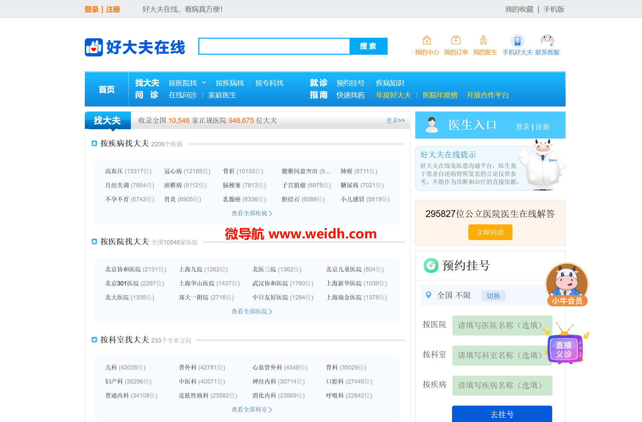The height and width of the screenshot is (422, 642).
Task: Click the 立即问诊 button
Action: pyautogui.click(x=490, y=232)
